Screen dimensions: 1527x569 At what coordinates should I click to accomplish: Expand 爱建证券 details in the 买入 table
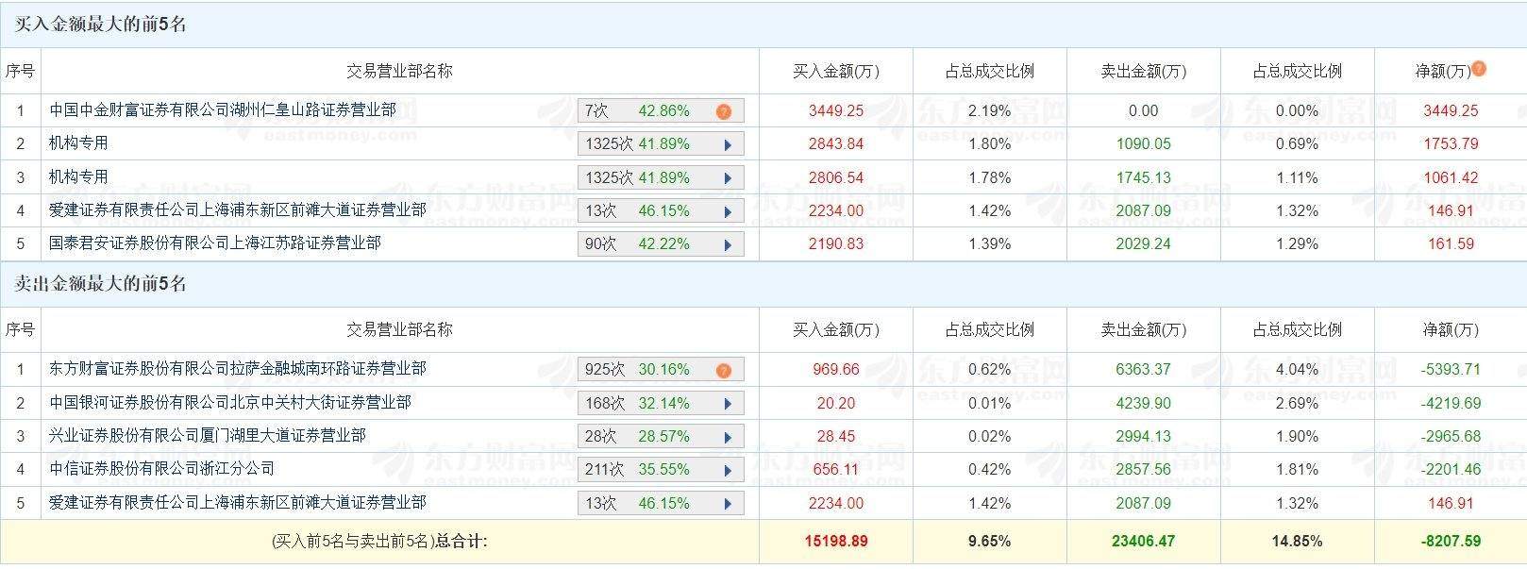pos(728,211)
